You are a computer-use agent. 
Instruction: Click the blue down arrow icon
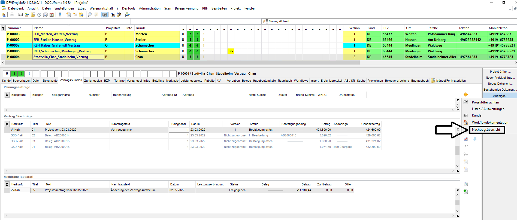tap(474, 139)
